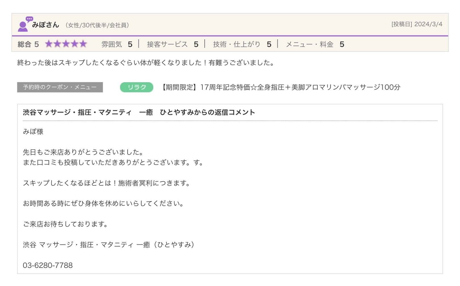The image size is (460, 286).
Task: Click the greeting みぽ様 in reply
Action: point(33,132)
